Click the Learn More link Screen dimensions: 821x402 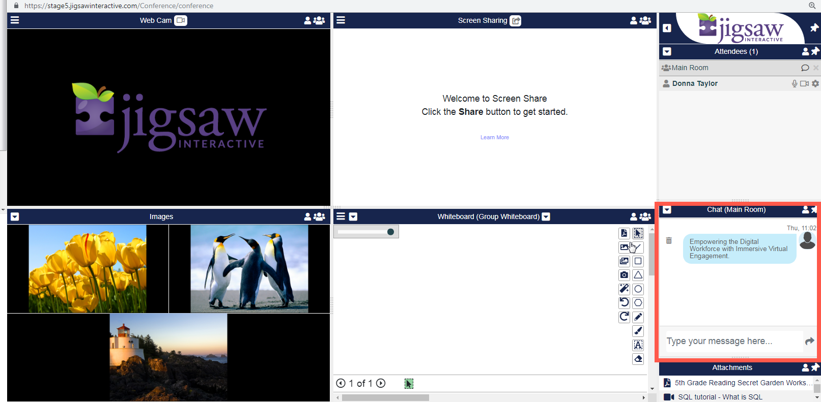(494, 137)
